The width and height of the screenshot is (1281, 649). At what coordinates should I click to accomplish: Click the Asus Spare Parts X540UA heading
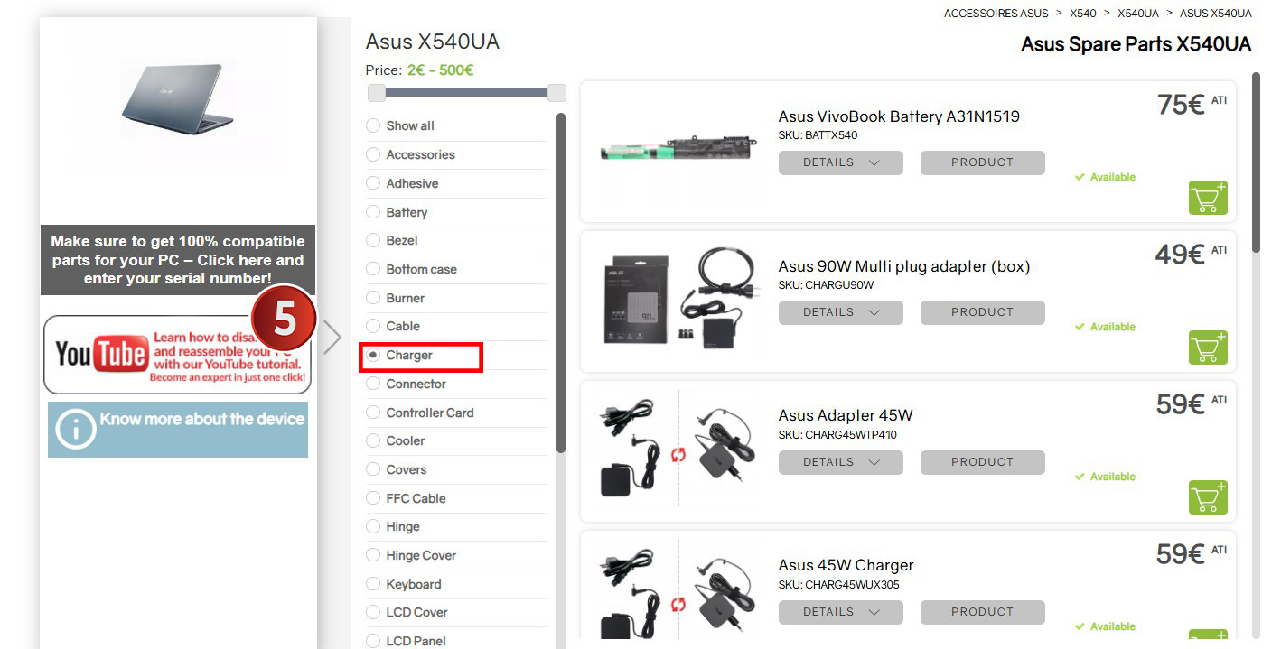coord(1136,44)
